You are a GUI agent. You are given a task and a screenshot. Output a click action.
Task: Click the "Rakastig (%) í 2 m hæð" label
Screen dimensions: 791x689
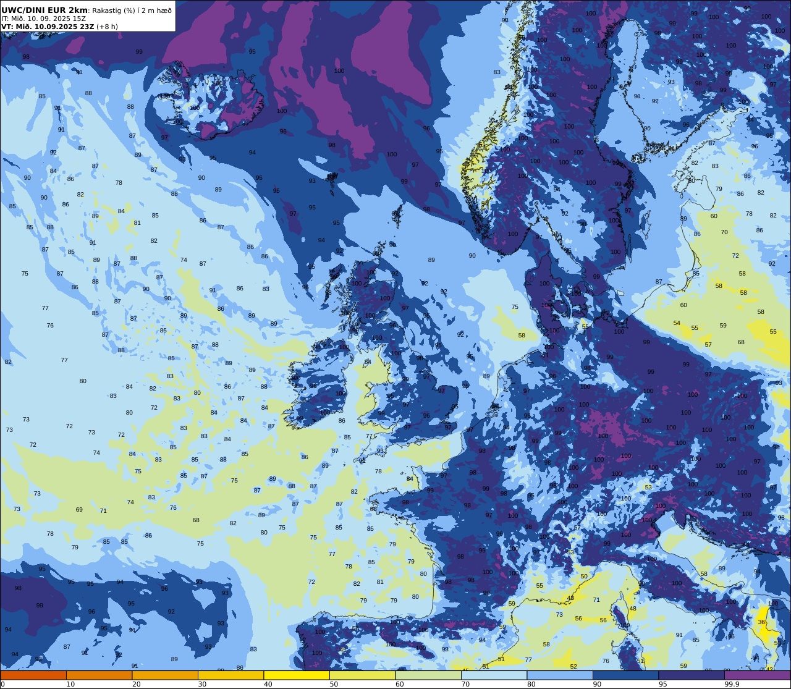(x=132, y=11)
